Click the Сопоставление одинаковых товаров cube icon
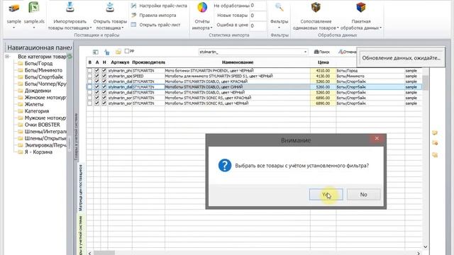The image size is (454, 255). click(x=316, y=8)
